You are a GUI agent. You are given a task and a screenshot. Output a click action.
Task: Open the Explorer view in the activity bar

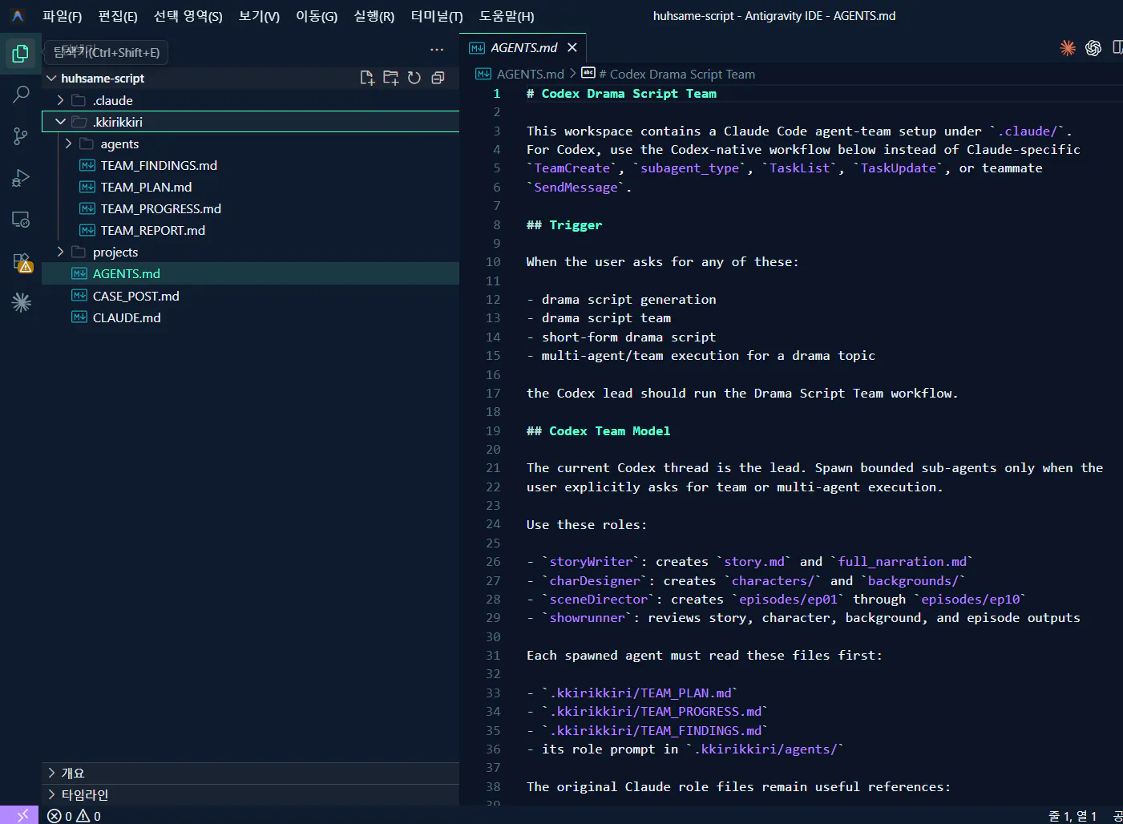(x=21, y=54)
